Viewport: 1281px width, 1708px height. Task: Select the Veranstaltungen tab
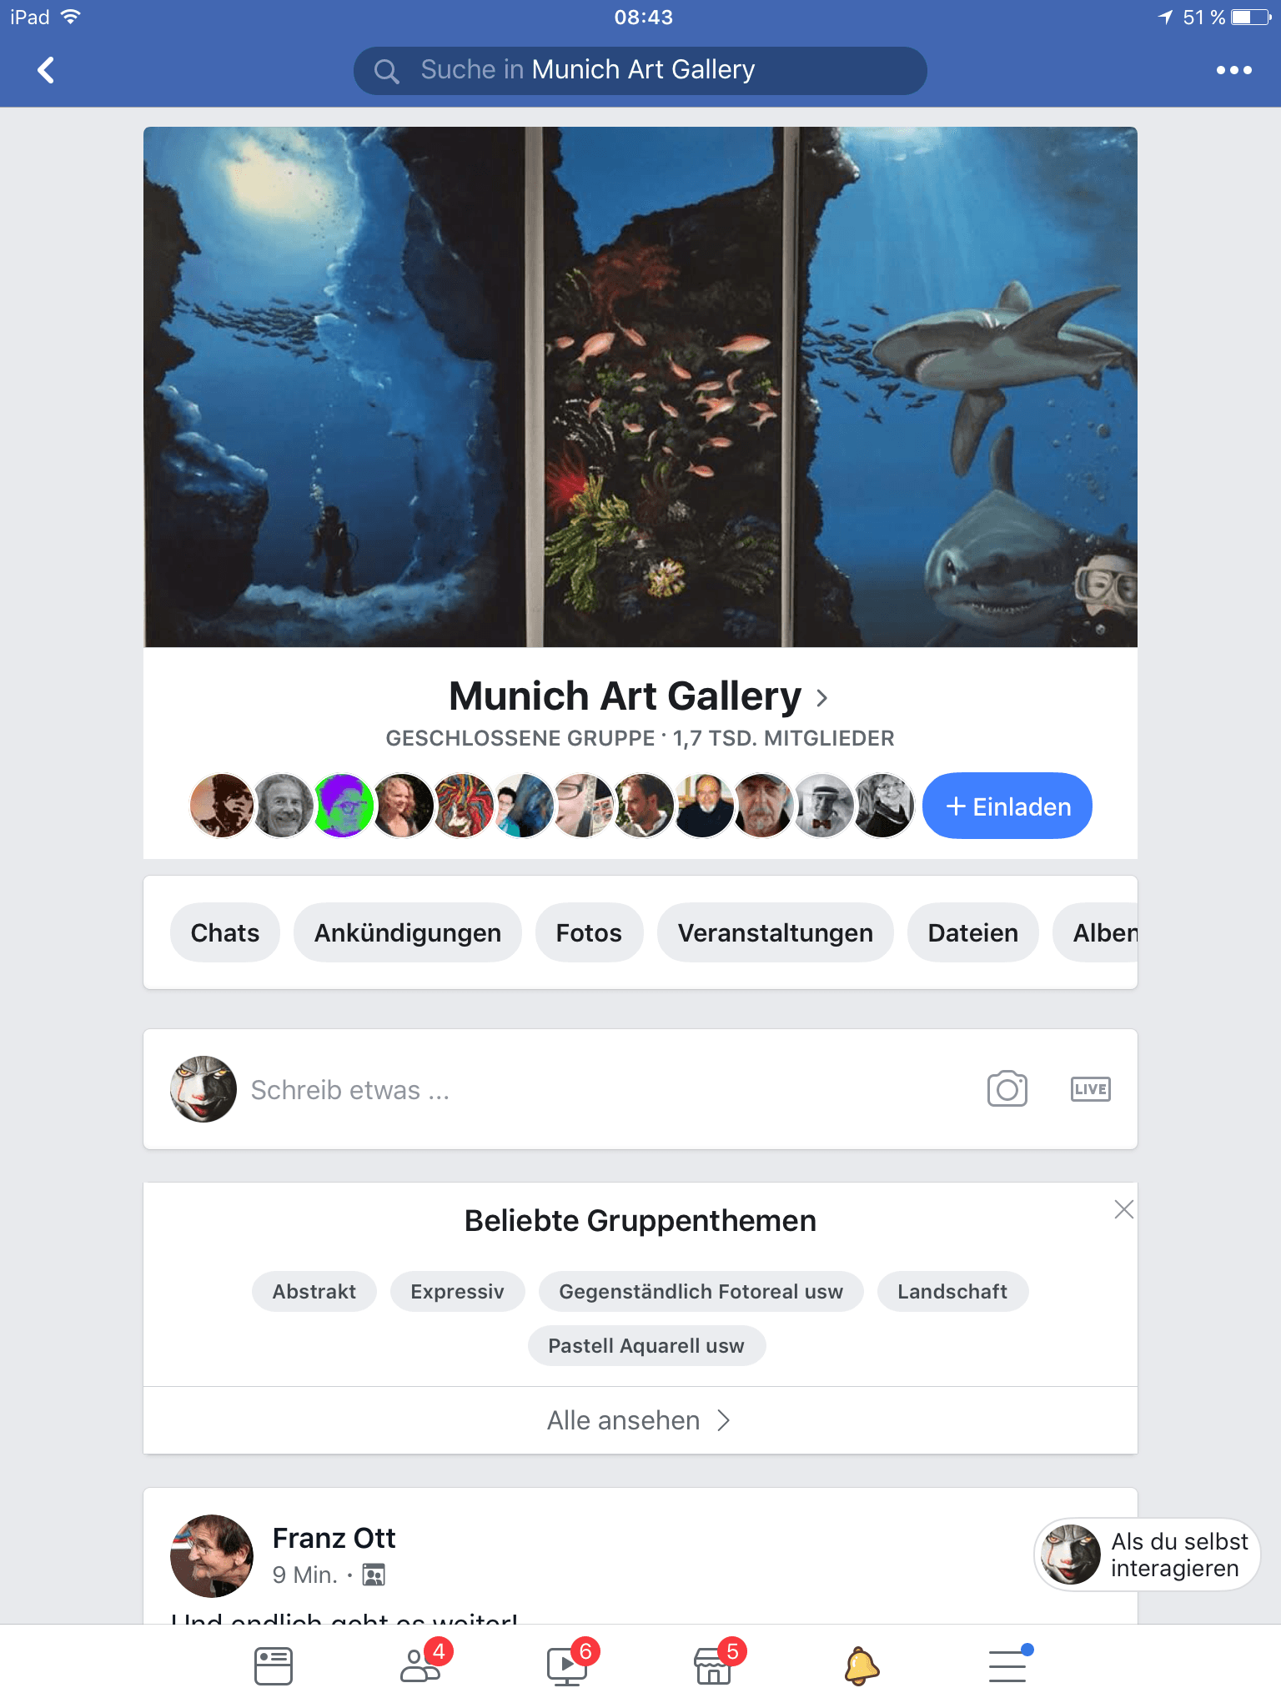tap(776, 932)
